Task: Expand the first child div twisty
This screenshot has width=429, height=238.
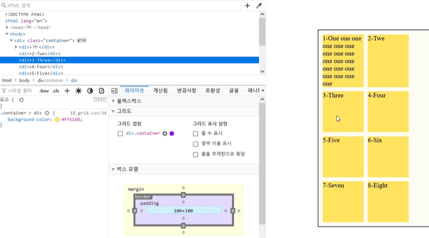Action: 16,47
